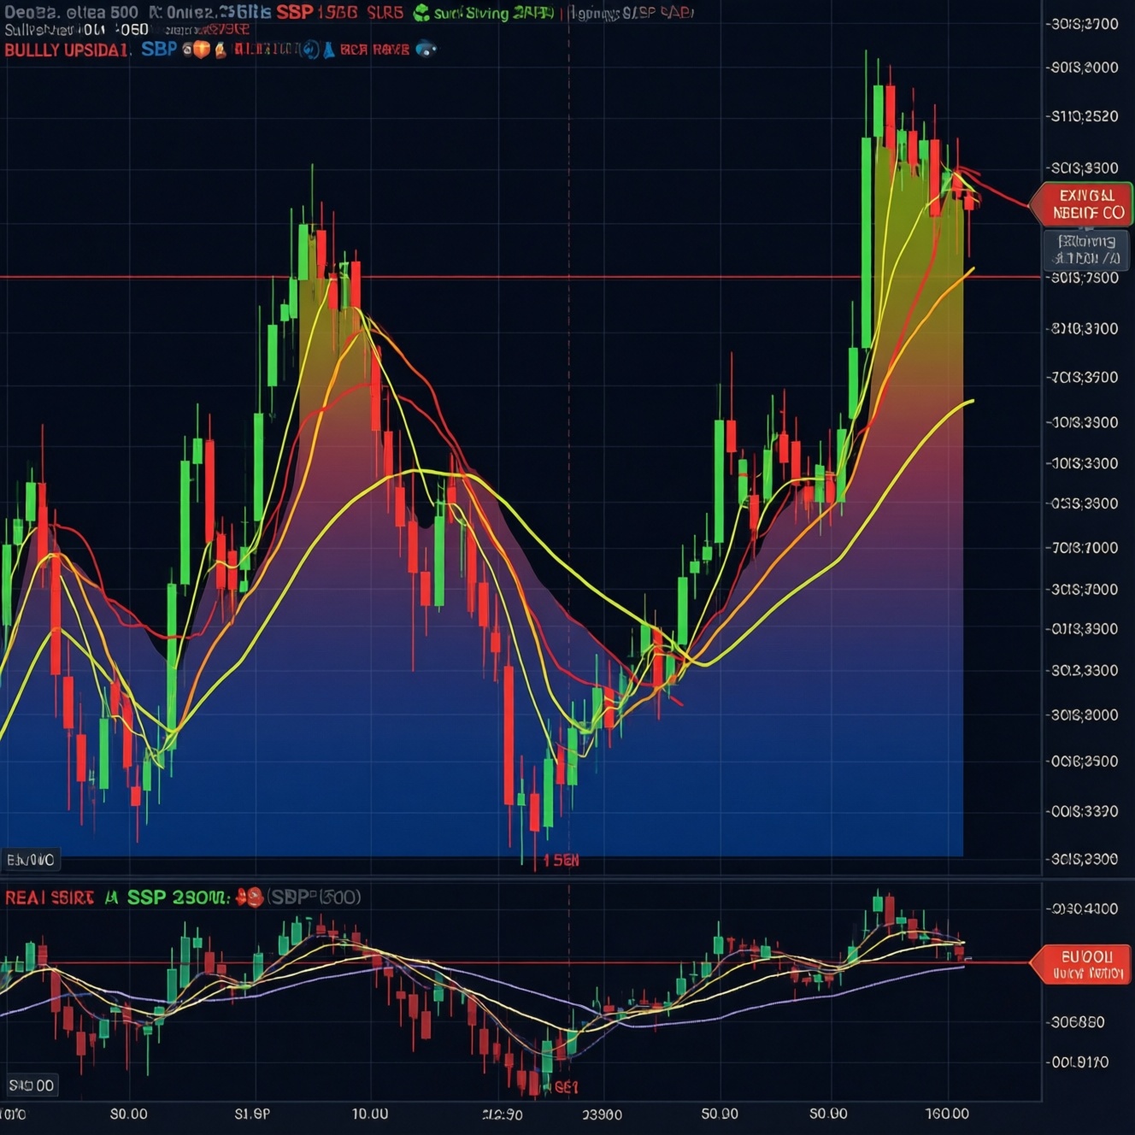Click the gray price label below the red tag
The width and height of the screenshot is (1135, 1135).
click(x=1086, y=250)
